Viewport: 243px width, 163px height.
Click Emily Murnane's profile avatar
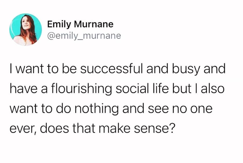click(x=26, y=29)
